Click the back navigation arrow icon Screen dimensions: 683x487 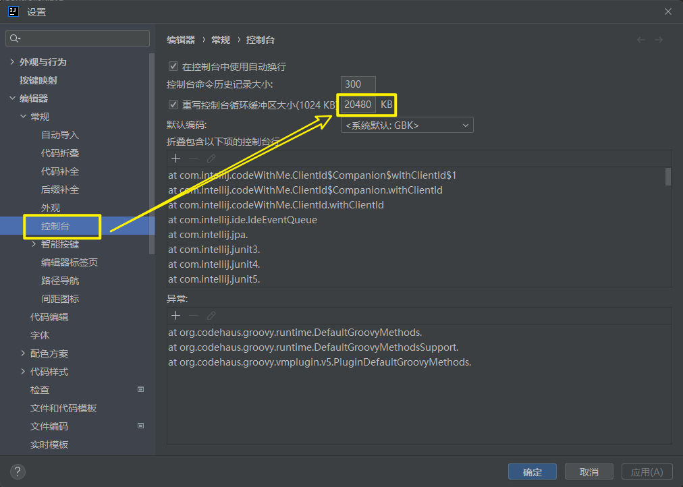pyautogui.click(x=641, y=40)
